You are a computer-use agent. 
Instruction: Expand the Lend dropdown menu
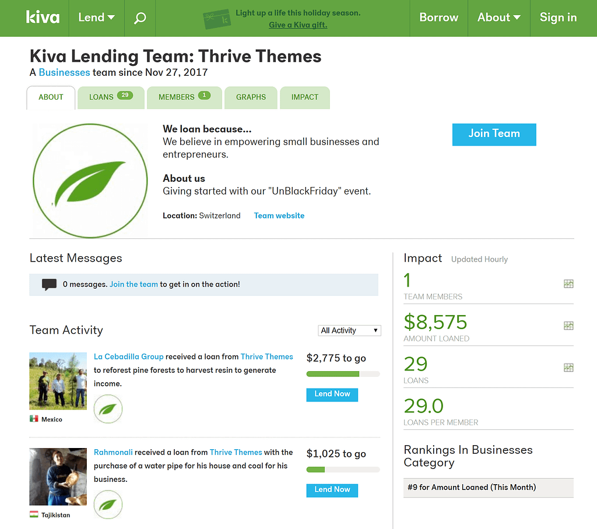coord(96,17)
